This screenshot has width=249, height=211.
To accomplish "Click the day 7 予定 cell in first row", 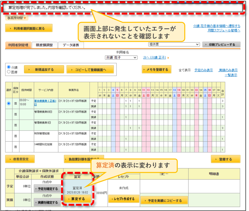I will click(x=126, y=101).
